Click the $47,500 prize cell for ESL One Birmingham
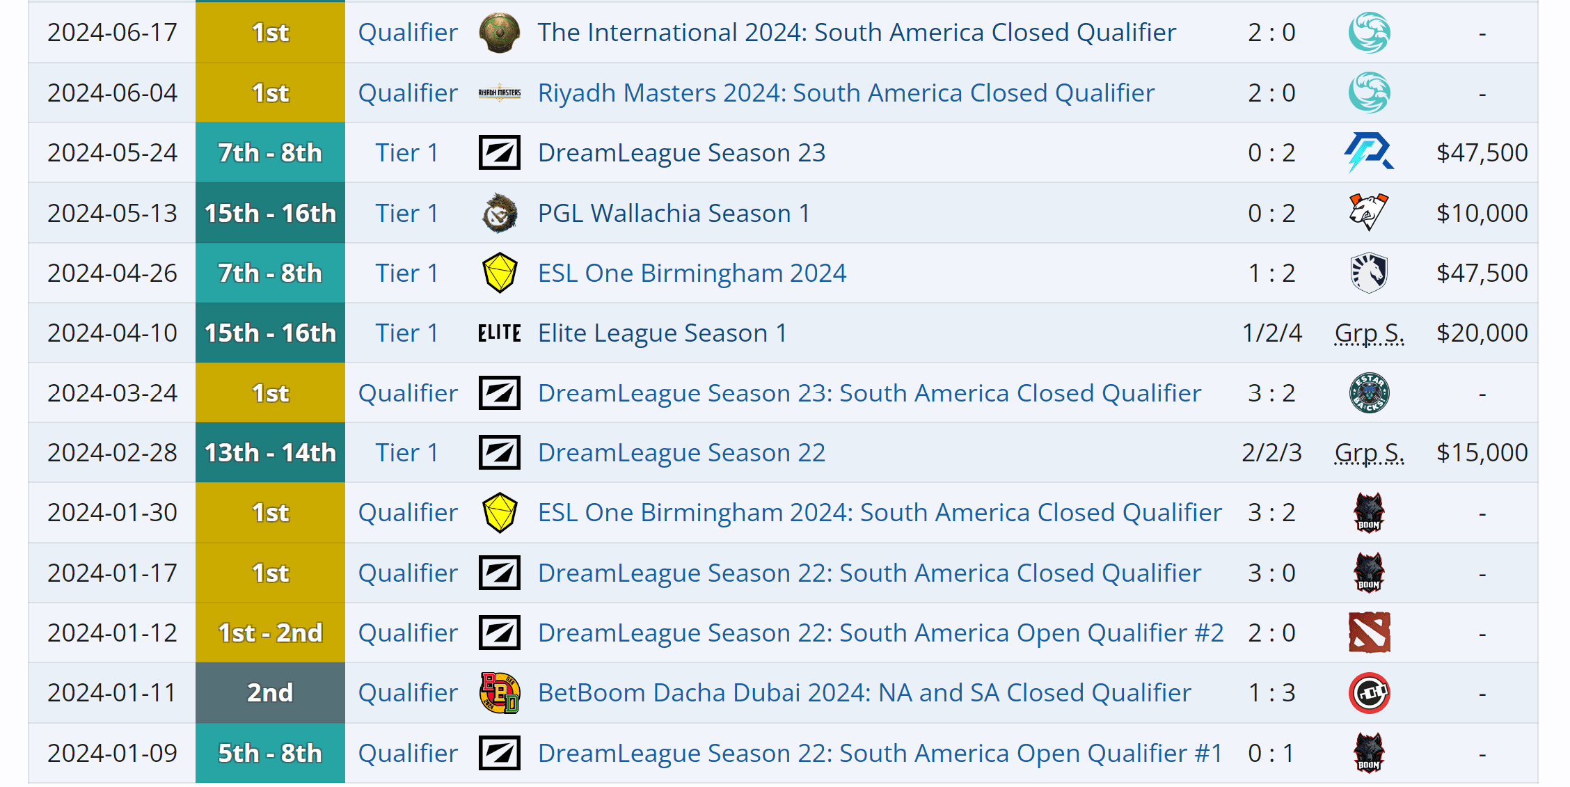 click(x=1480, y=272)
